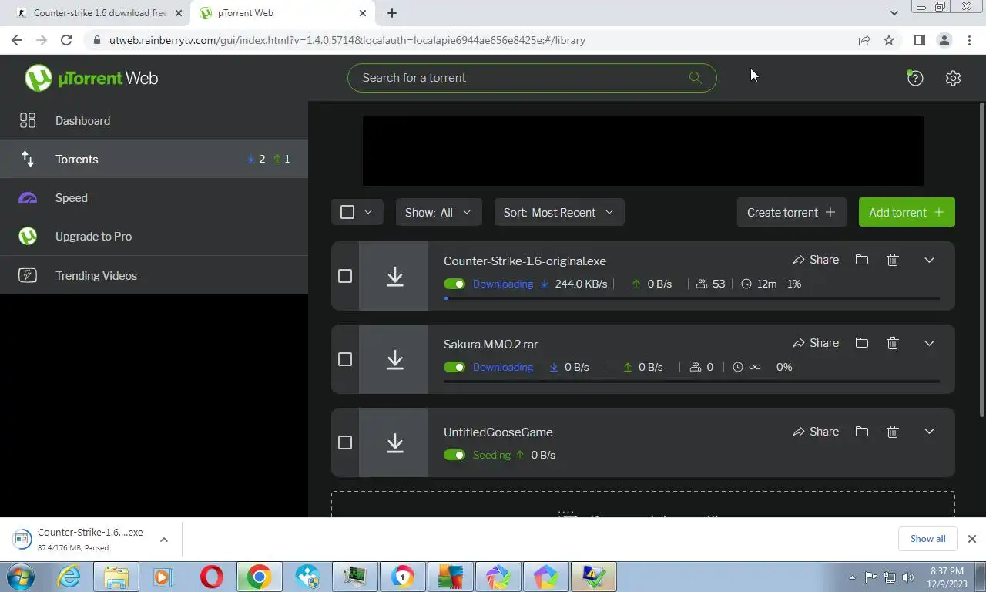Launch Internet Explorer from taskbar
Screen dimensions: 986x592
tap(69, 577)
